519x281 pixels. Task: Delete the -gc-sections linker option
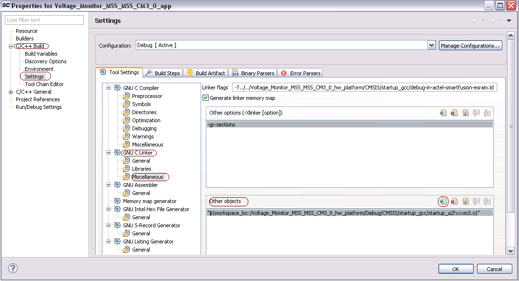(x=454, y=113)
